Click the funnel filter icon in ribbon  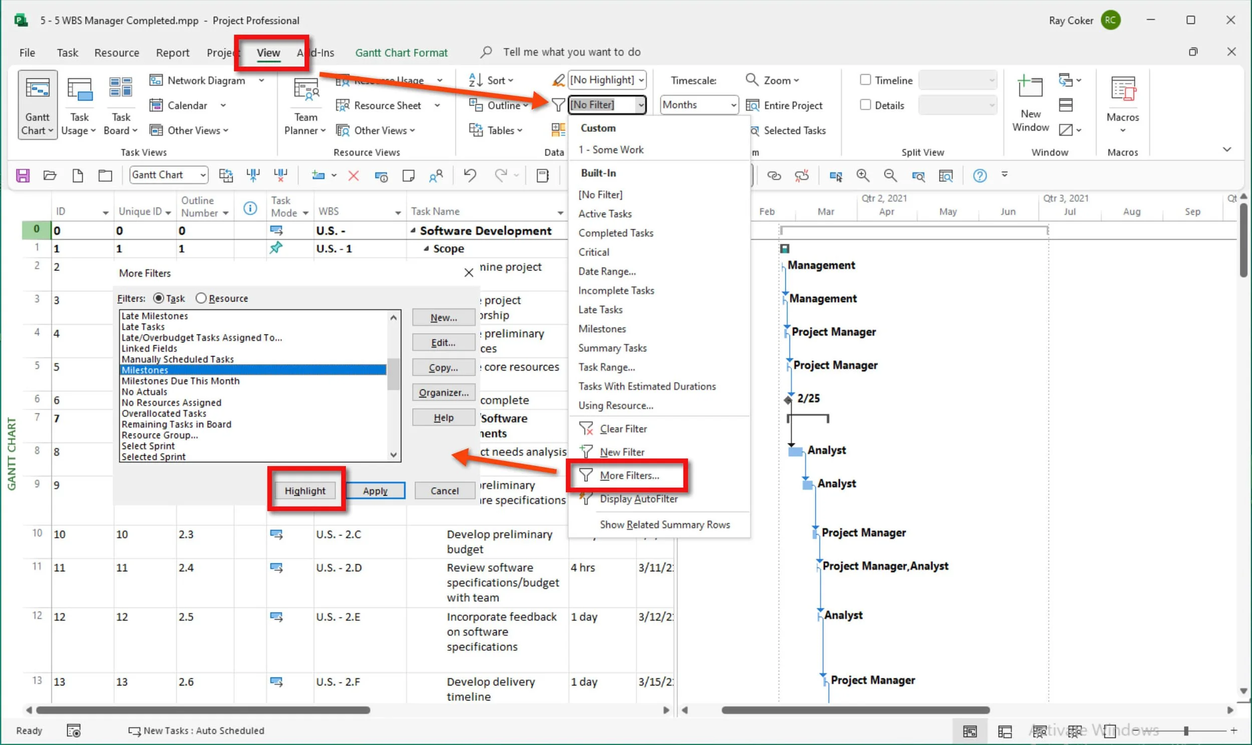(x=558, y=105)
